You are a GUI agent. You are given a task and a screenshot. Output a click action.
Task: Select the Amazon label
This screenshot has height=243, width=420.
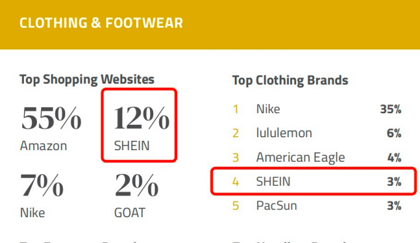[x=44, y=146]
